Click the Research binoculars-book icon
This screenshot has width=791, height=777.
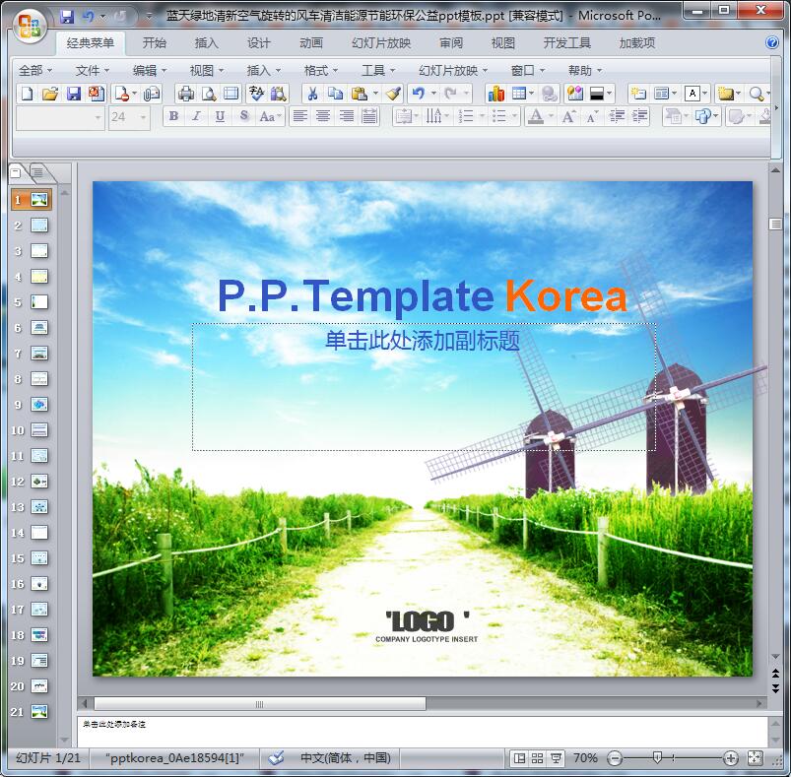coord(279,94)
